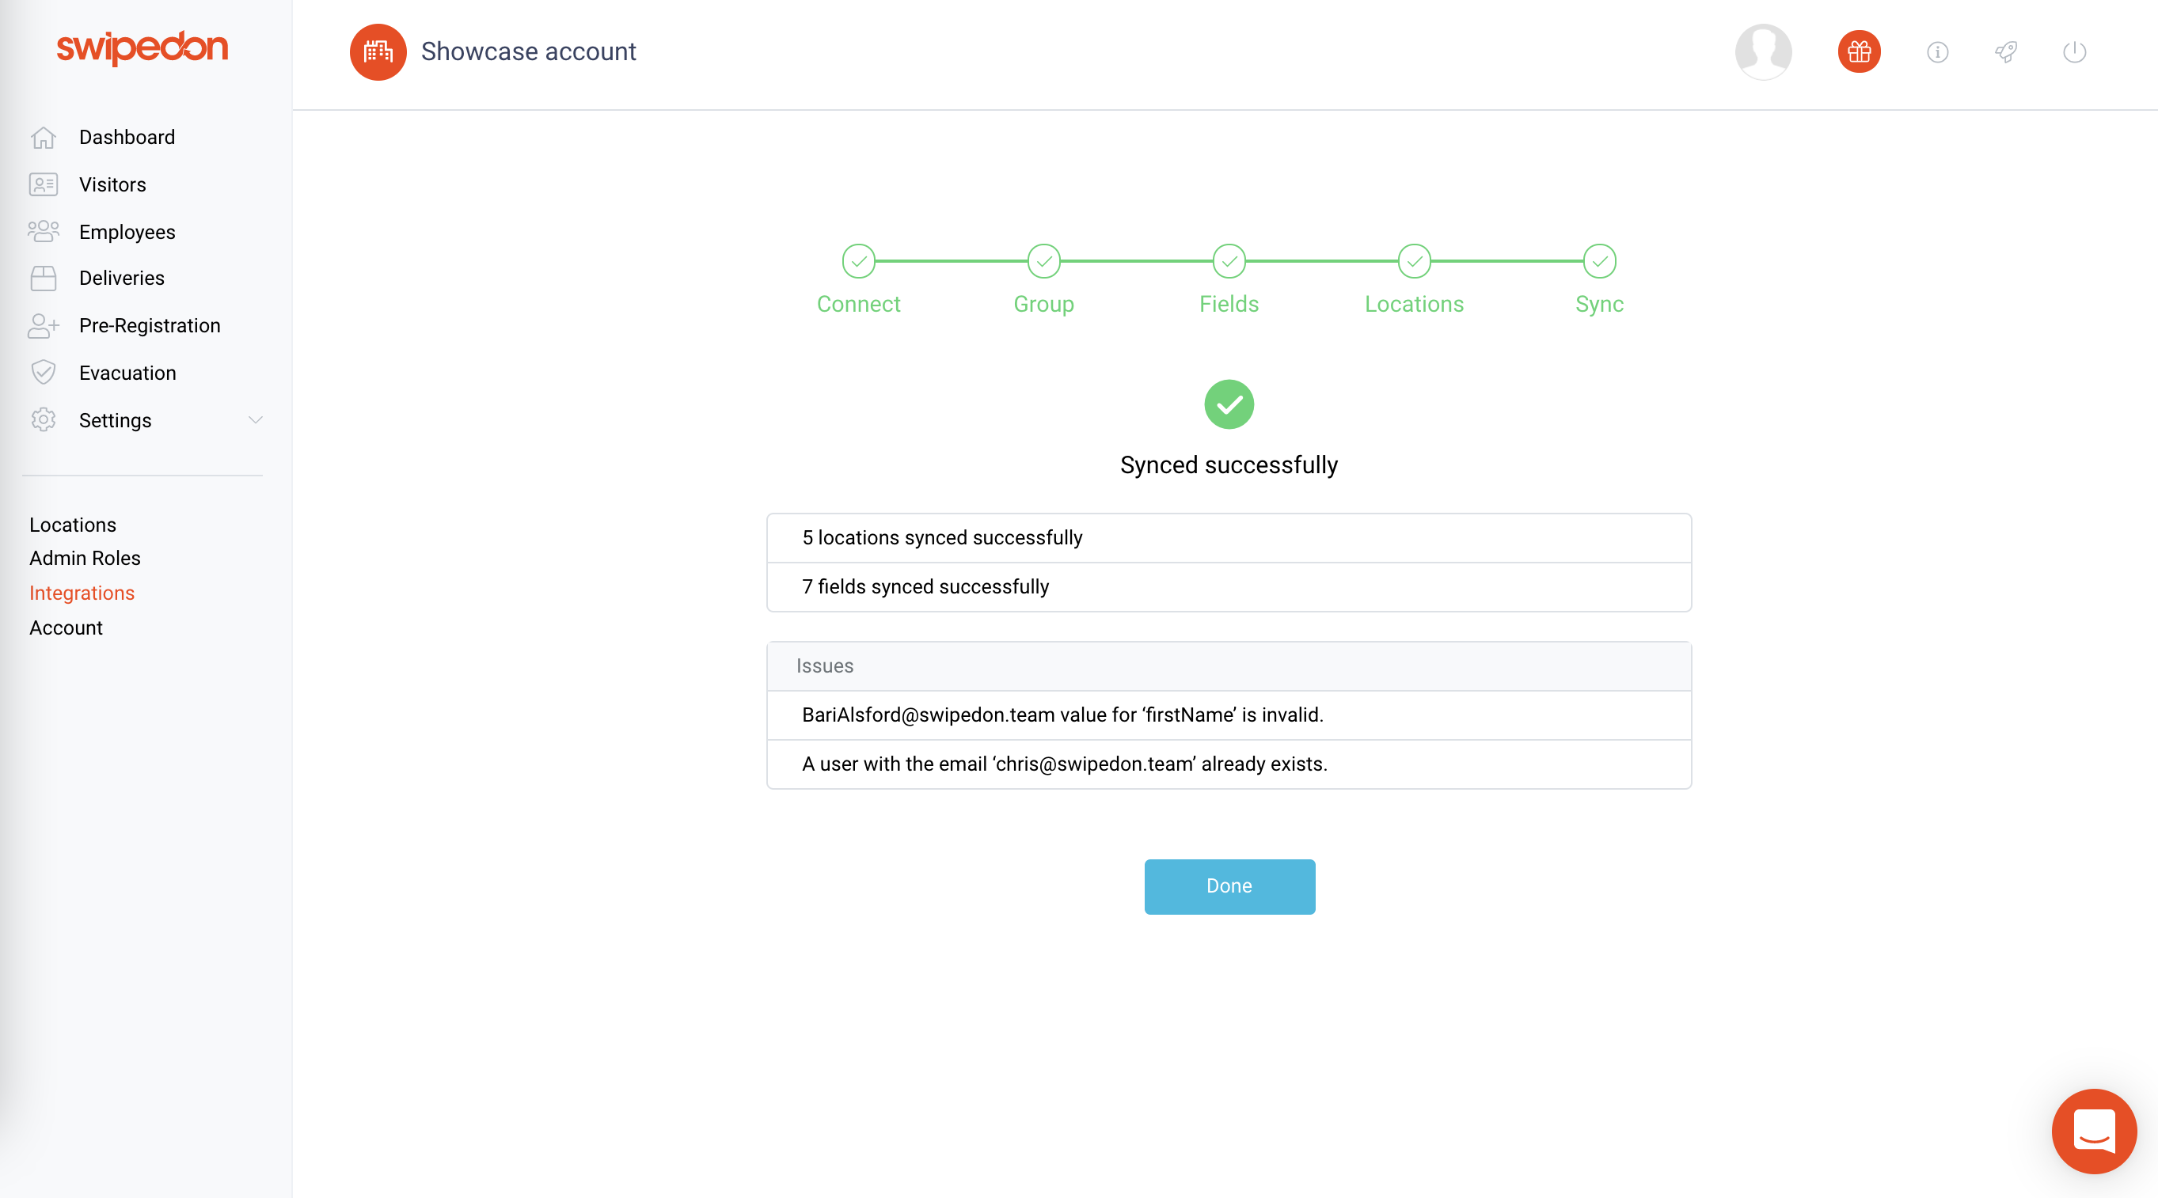Open the chat support bubble
This screenshot has width=2158, height=1198.
point(2094,1131)
